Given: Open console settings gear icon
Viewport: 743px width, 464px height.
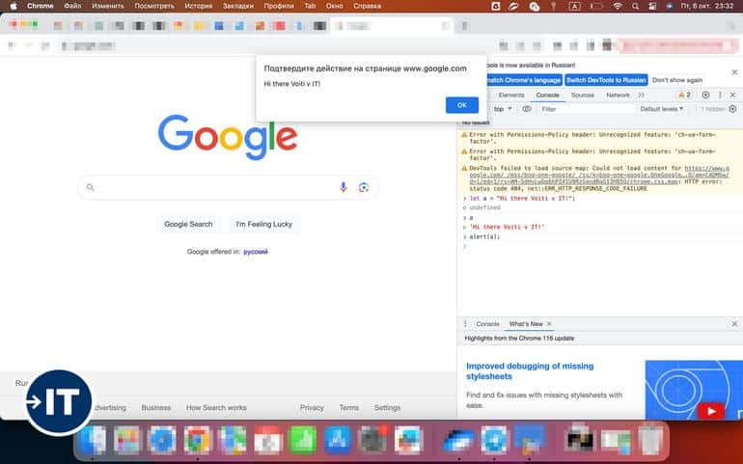Looking at the screenshot, I should [732, 109].
